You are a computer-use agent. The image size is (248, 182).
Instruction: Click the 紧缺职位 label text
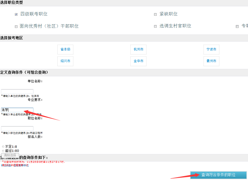click(x=168, y=14)
